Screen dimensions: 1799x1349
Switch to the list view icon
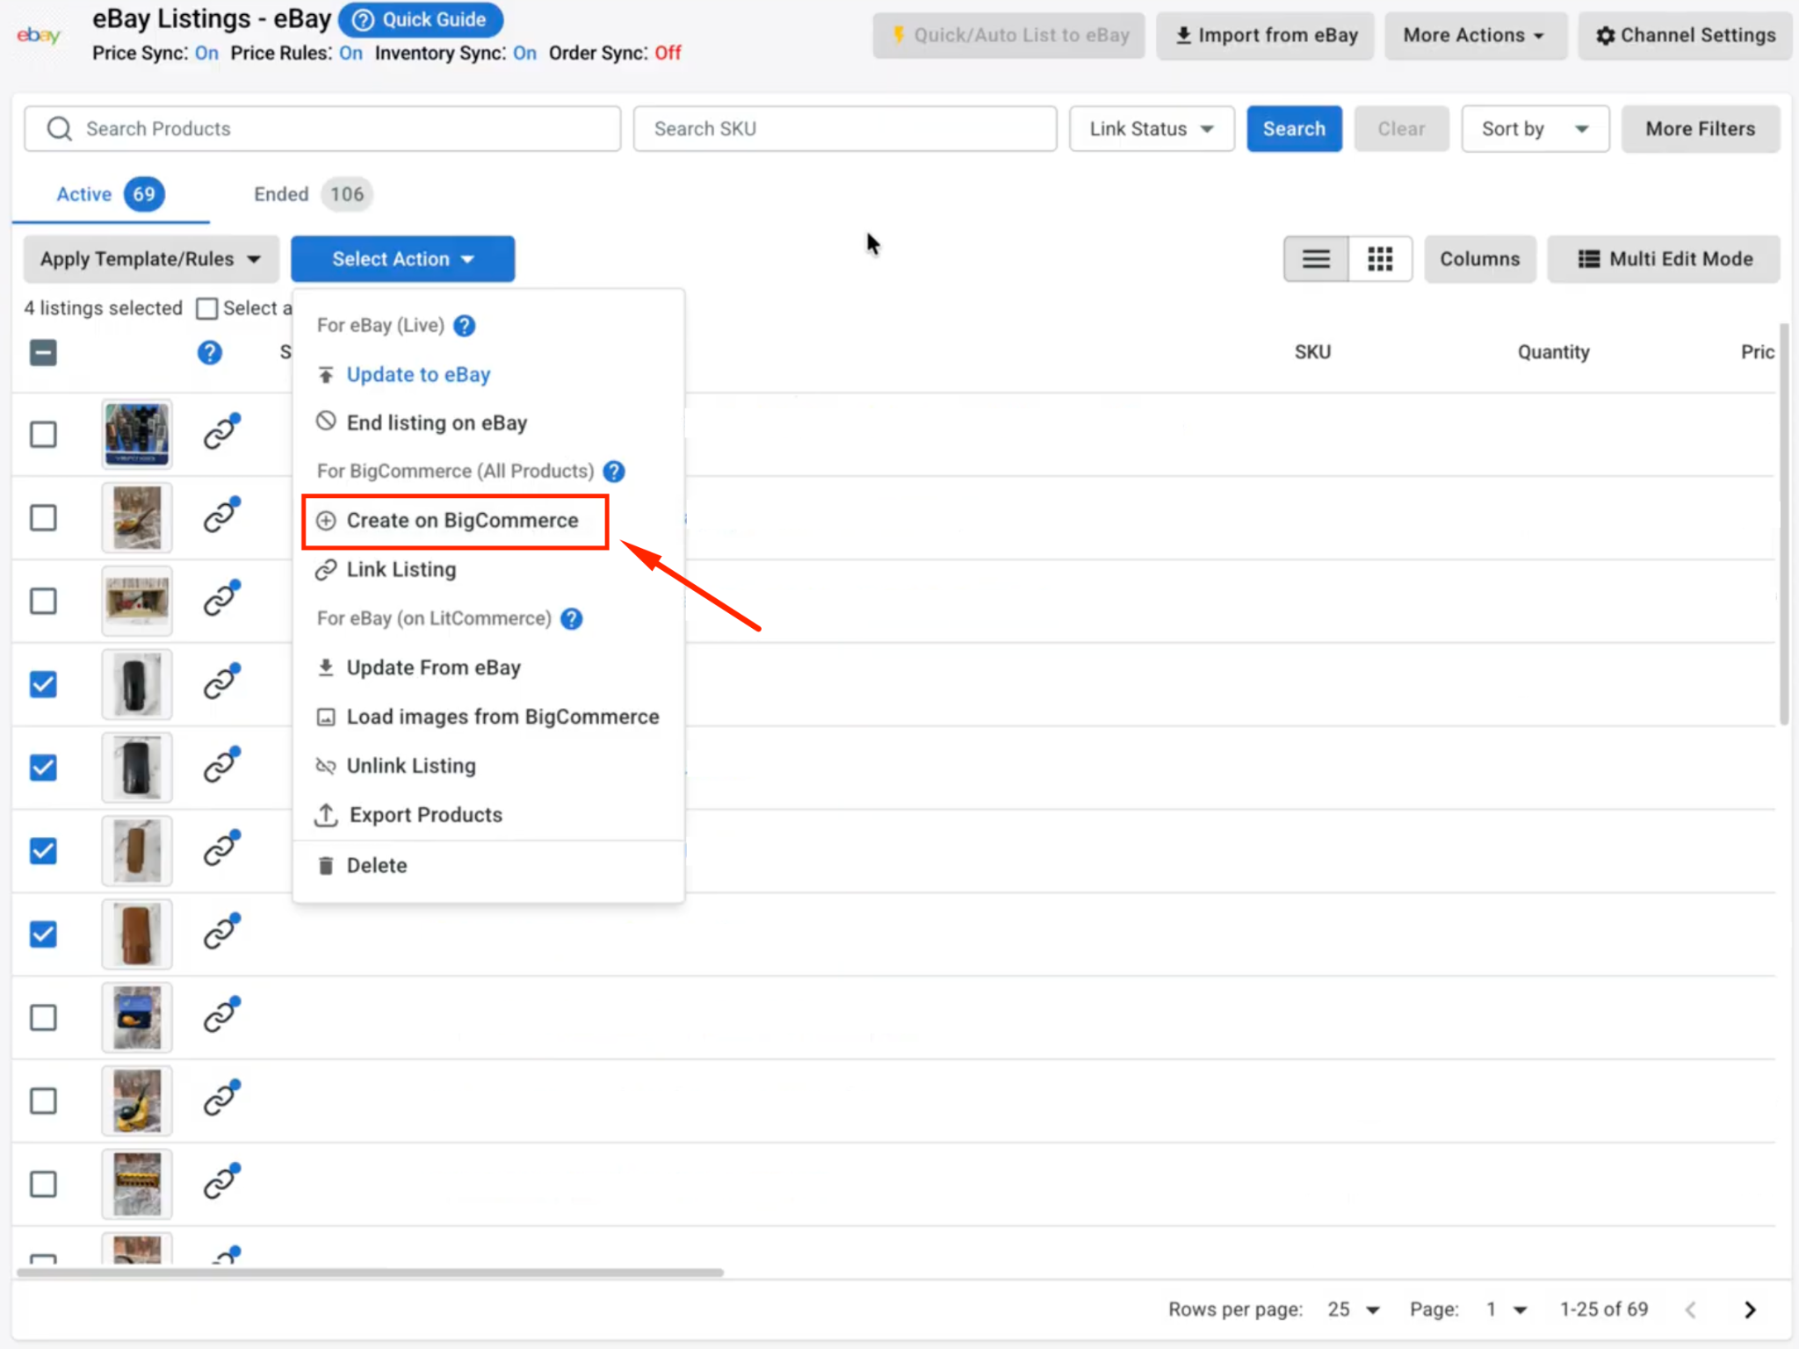(1316, 259)
